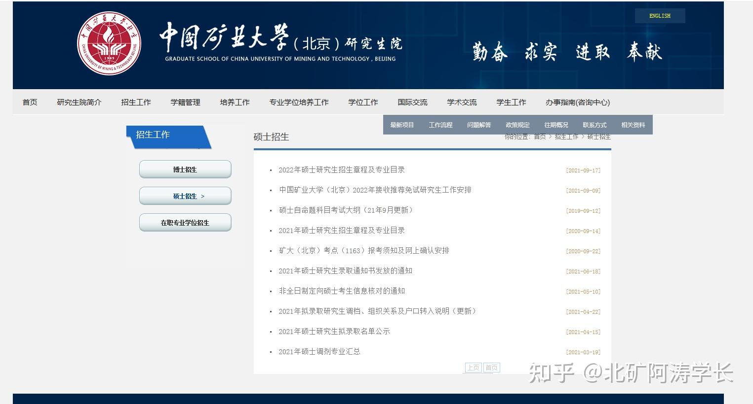Screen dimensions: 753x404
Task: Choose 工作流程 in the submenu
Action: (x=440, y=125)
